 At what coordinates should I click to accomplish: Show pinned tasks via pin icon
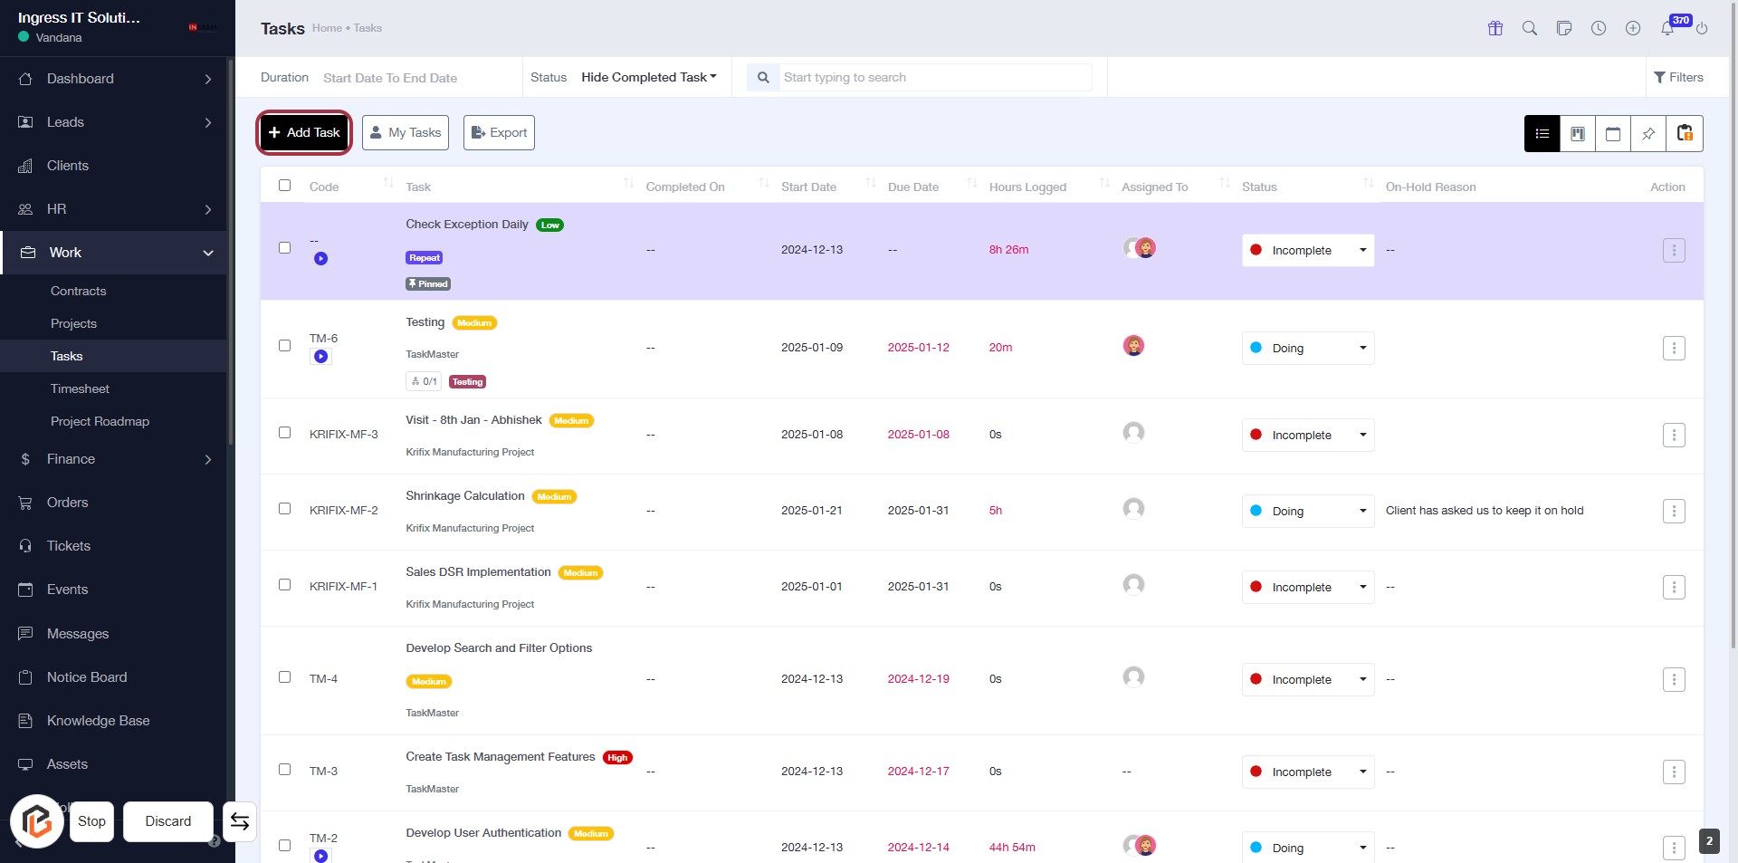click(1648, 134)
